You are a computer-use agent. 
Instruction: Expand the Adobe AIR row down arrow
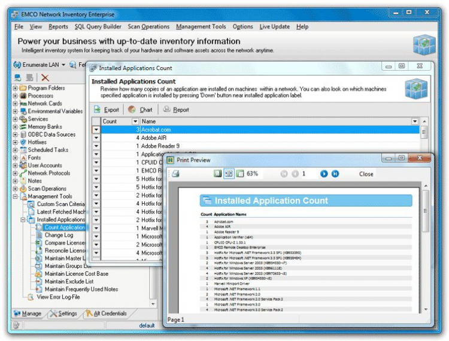(96, 138)
